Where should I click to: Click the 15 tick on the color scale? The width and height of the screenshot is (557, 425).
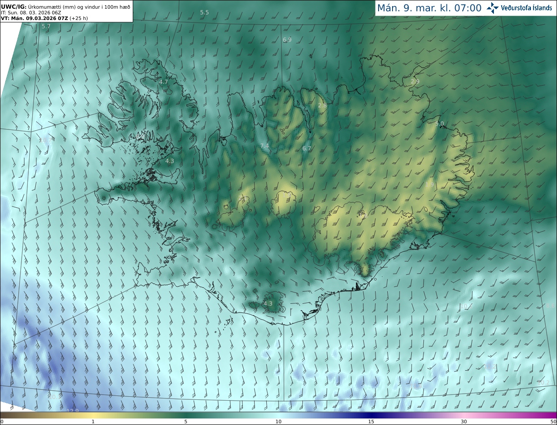point(371,422)
